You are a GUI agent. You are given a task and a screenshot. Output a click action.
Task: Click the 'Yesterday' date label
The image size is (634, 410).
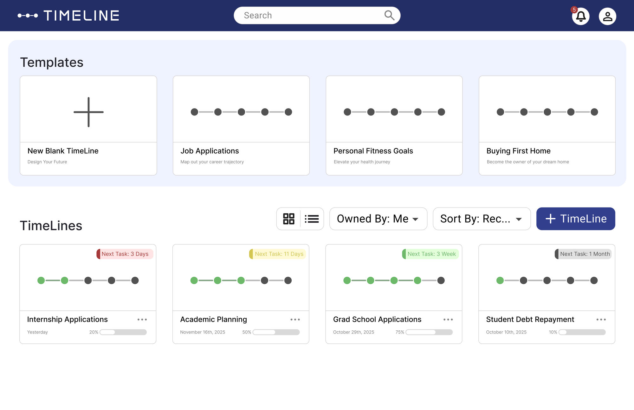(37, 332)
